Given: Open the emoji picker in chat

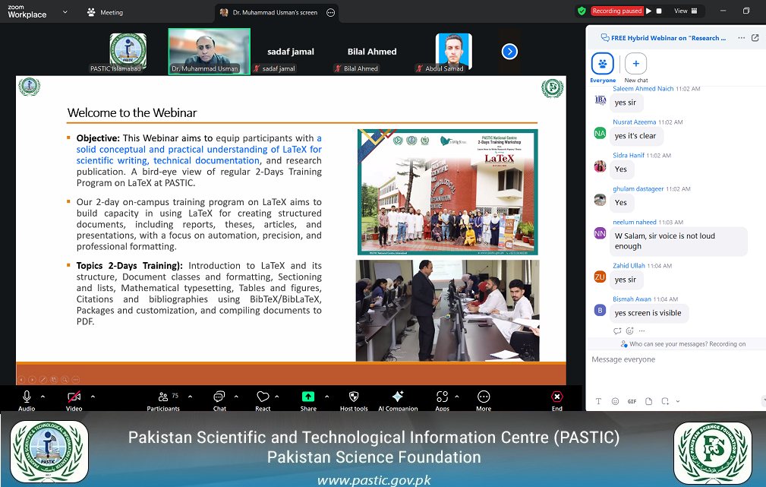Looking at the screenshot, I should [615, 400].
